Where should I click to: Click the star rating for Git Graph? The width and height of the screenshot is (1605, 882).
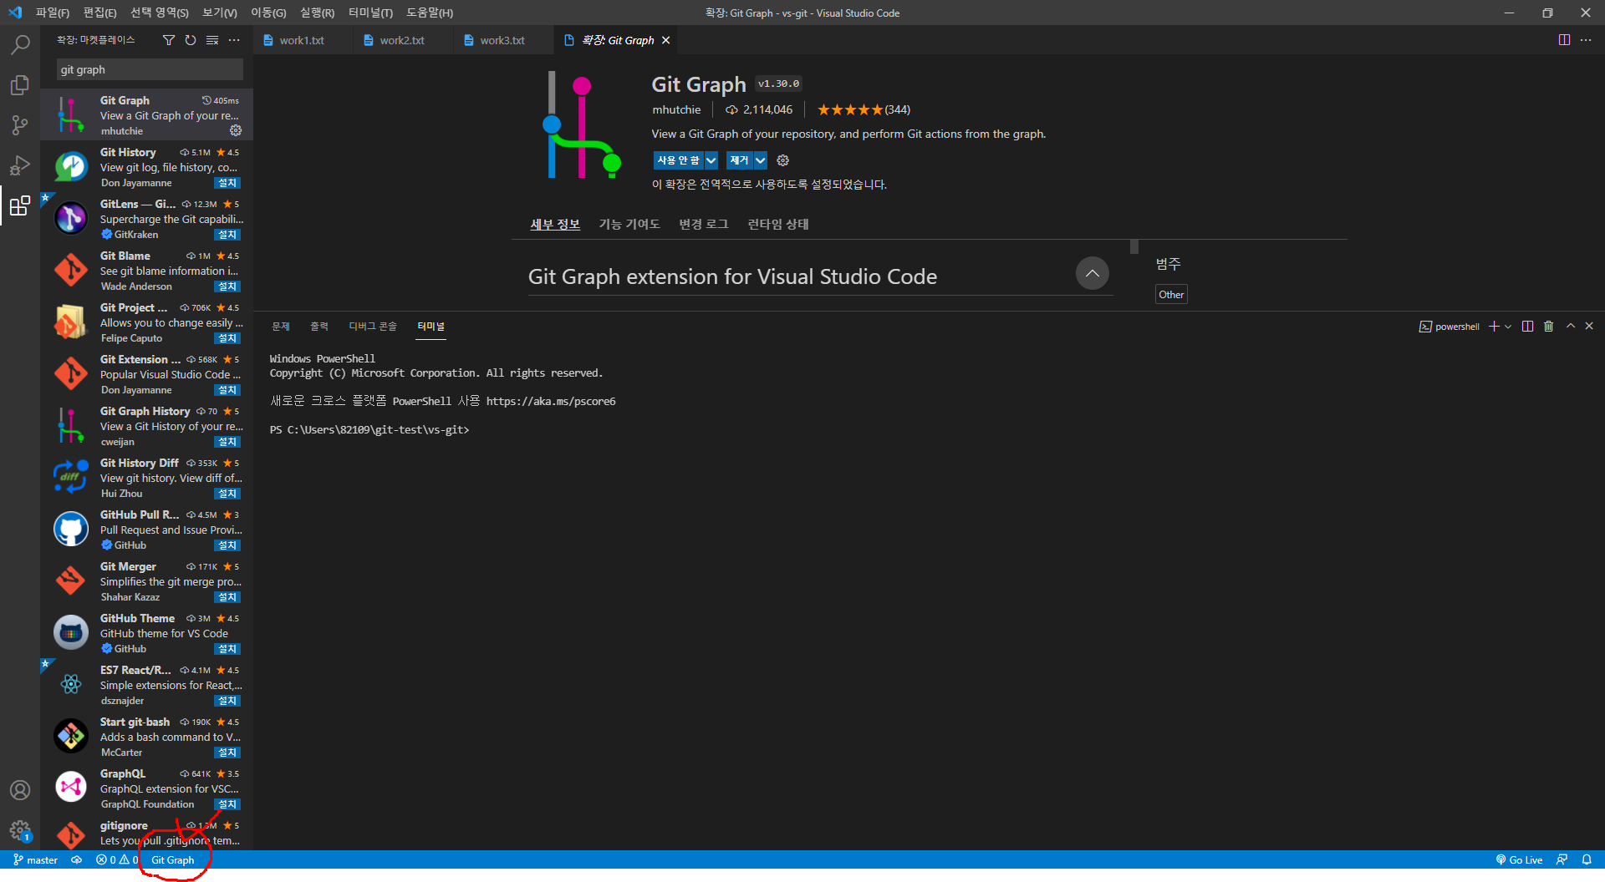point(864,109)
